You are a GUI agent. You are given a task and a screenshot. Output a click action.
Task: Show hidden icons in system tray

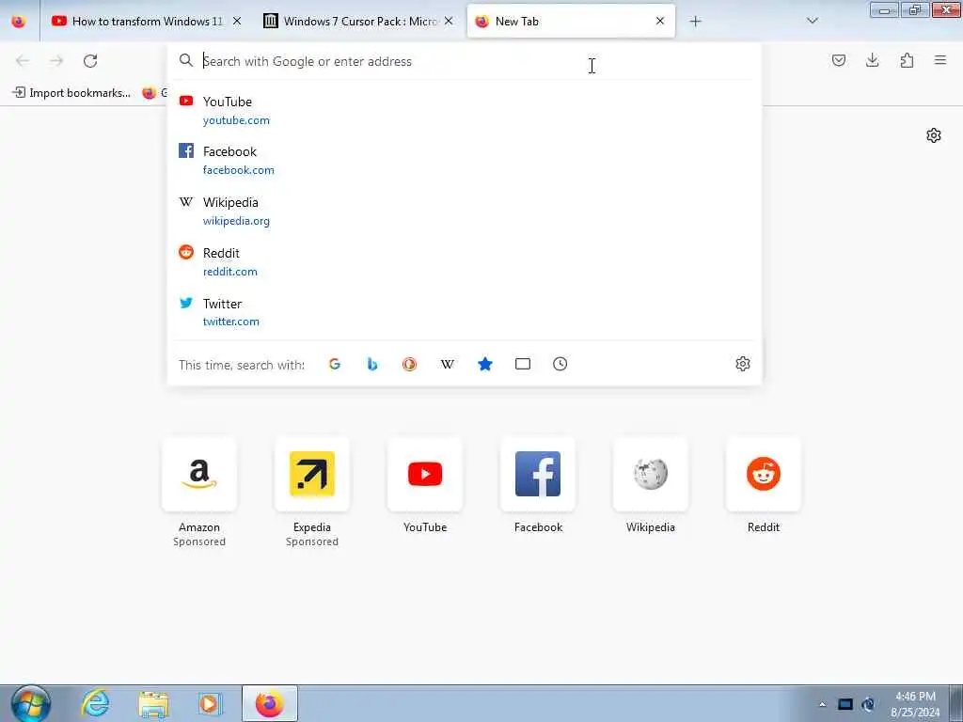tap(822, 704)
